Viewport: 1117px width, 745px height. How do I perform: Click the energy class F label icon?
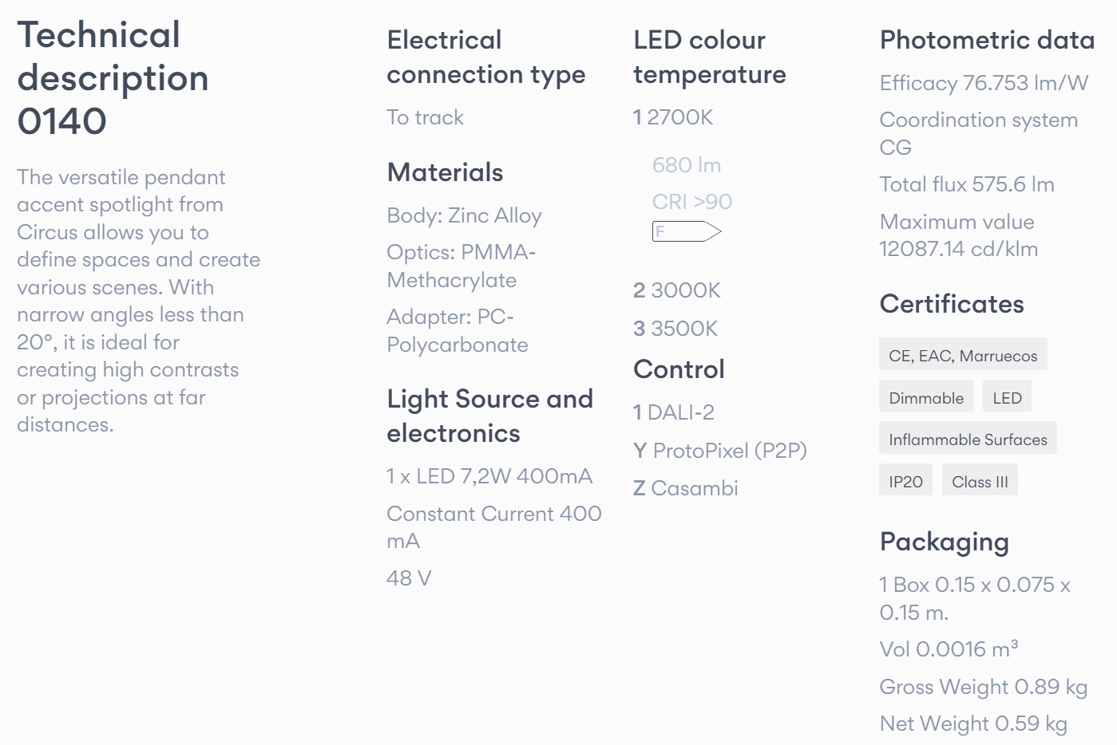pyautogui.click(x=686, y=232)
